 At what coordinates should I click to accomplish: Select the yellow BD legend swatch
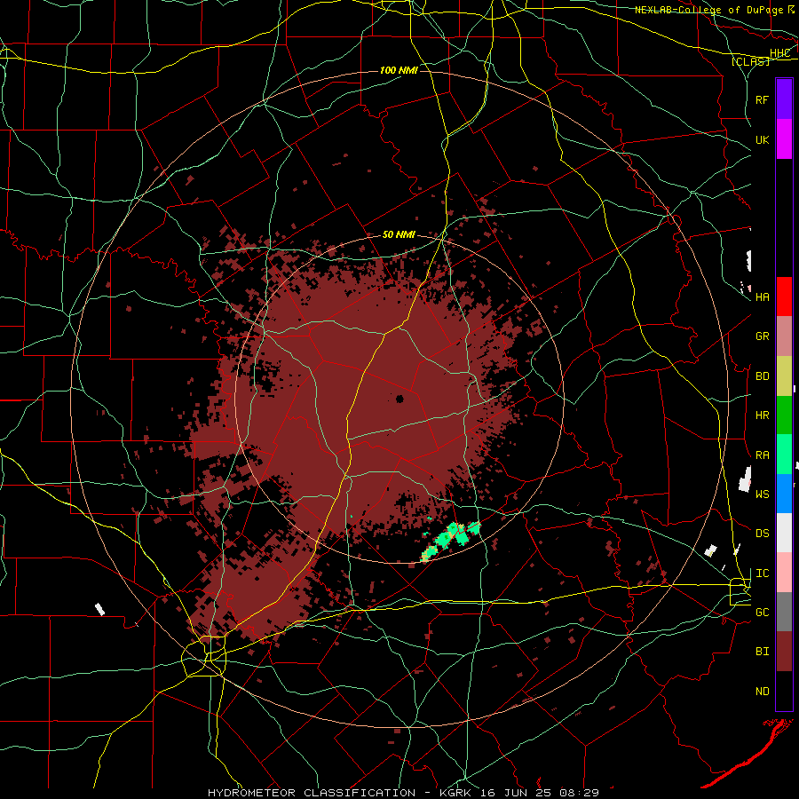(x=784, y=376)
